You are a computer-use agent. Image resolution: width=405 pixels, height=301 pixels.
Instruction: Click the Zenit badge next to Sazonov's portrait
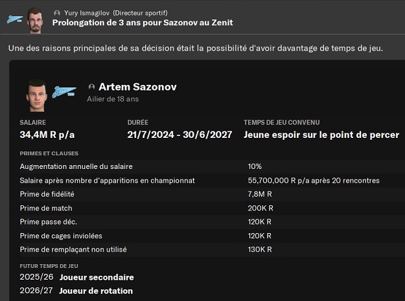(x=64, y=92)
